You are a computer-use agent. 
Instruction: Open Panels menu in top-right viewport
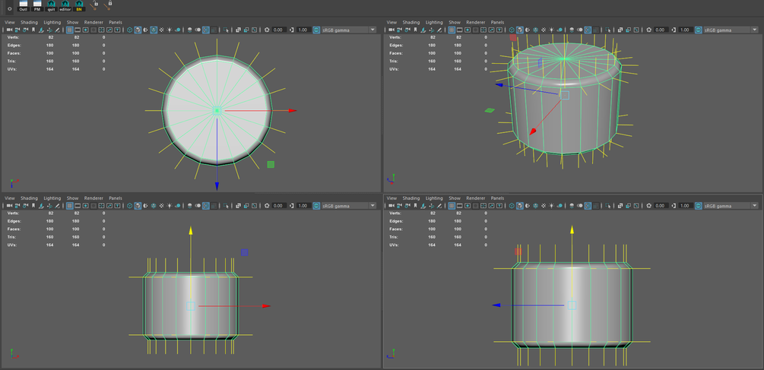click(x=497, y=22)
